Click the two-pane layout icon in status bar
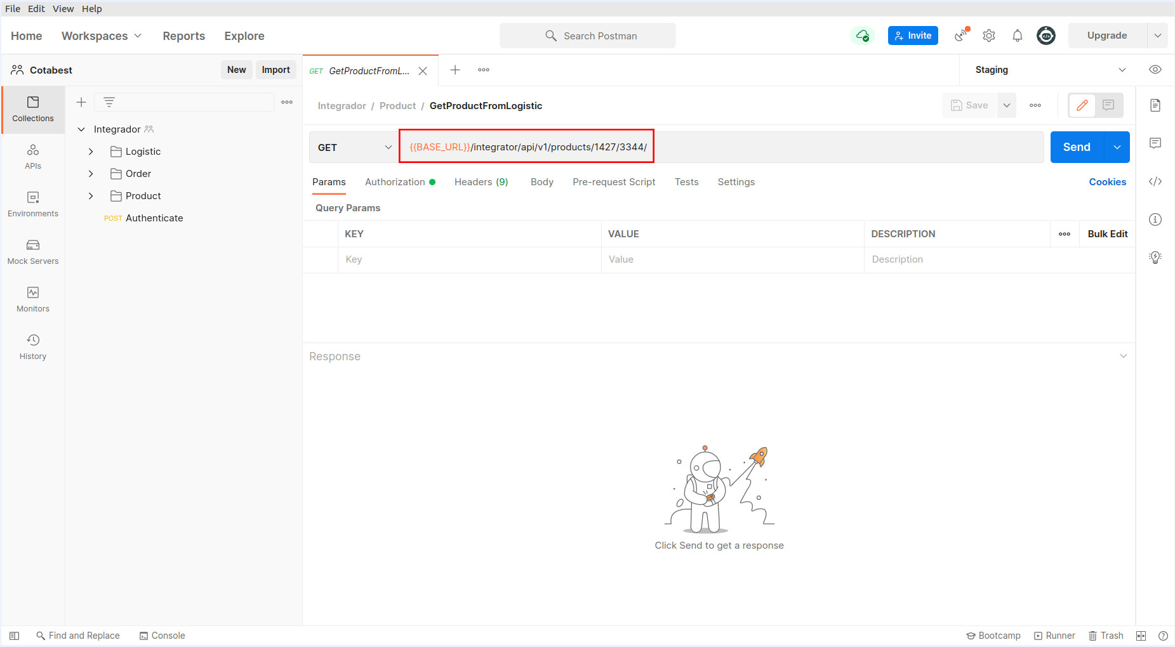The image size is (1175, 647). click(1141, 636)
